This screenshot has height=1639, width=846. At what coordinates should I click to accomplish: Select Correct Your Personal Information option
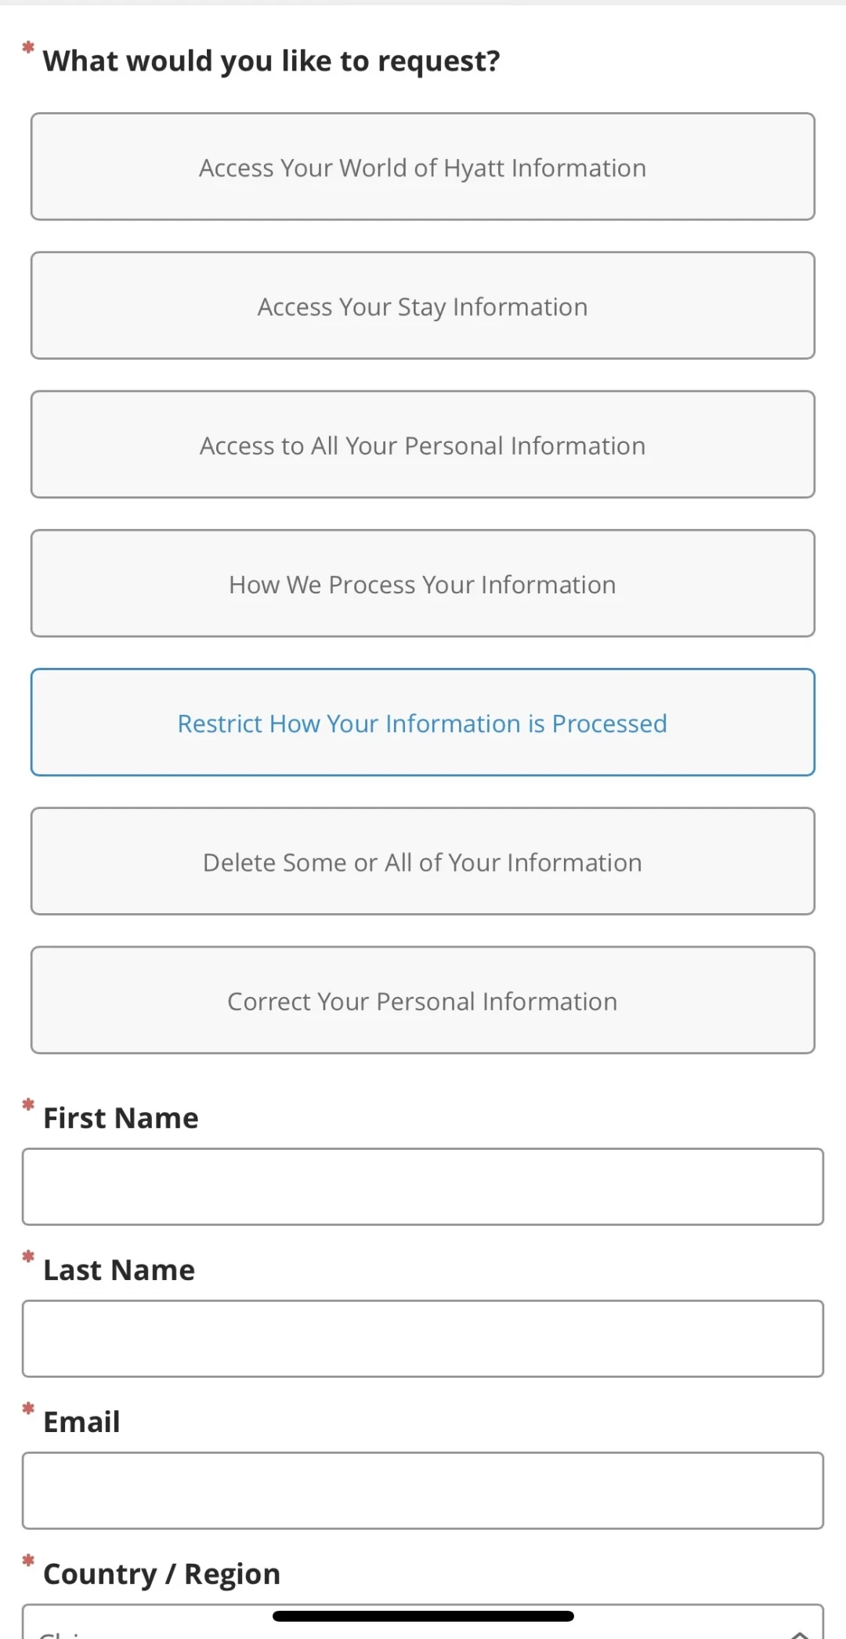(423, 1000)
